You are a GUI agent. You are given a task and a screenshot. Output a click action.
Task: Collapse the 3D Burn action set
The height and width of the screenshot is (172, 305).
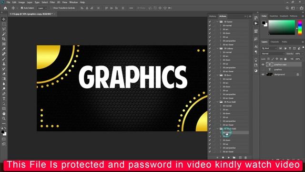pyautogui.click(x=217, y=75)
